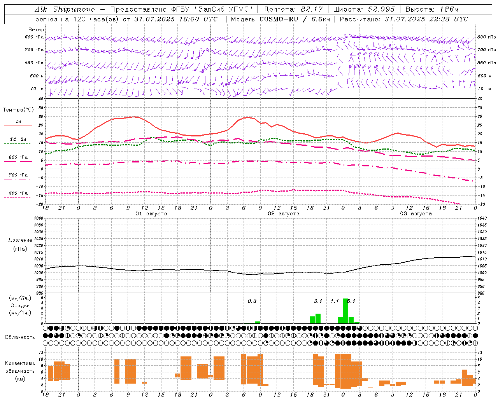Image resolution: width=498 pixels, height=398 pixels.
Task: Click the 02 августа date label
Action: 284,214
